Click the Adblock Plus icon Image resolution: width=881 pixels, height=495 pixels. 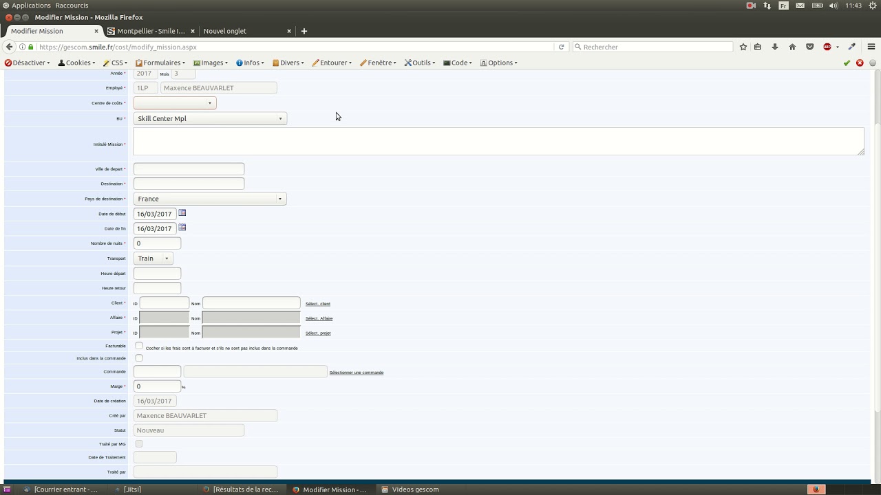(827, 47)
